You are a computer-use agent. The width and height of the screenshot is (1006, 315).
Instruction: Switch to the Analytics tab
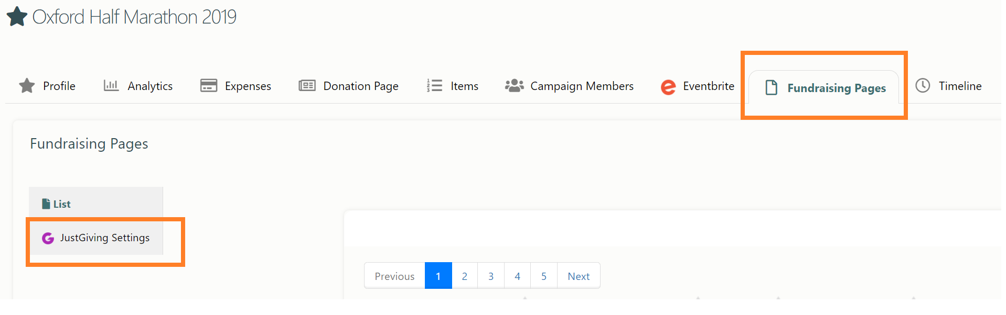click(138, 86)
